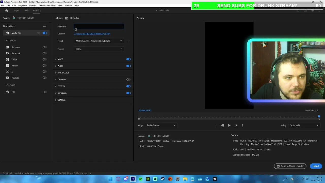The image size is (325, 183).
Task: Set out point in preview
Action: coord(242,125)
